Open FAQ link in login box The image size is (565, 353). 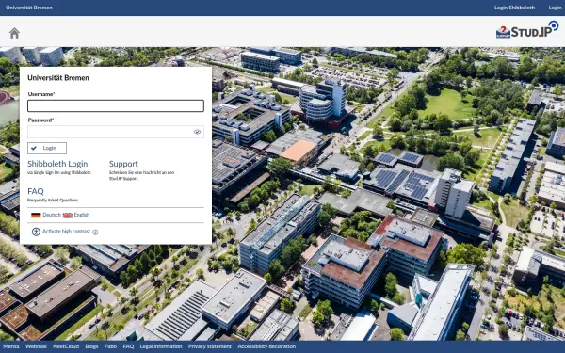point(36,191)
